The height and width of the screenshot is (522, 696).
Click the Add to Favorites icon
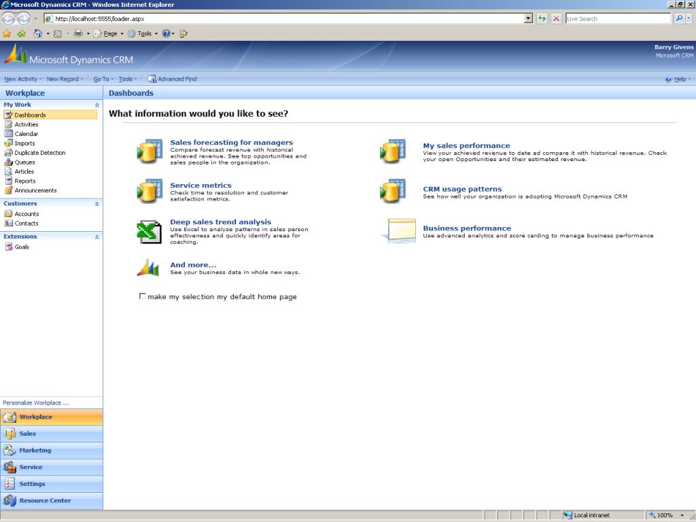(x=21, y=34)
